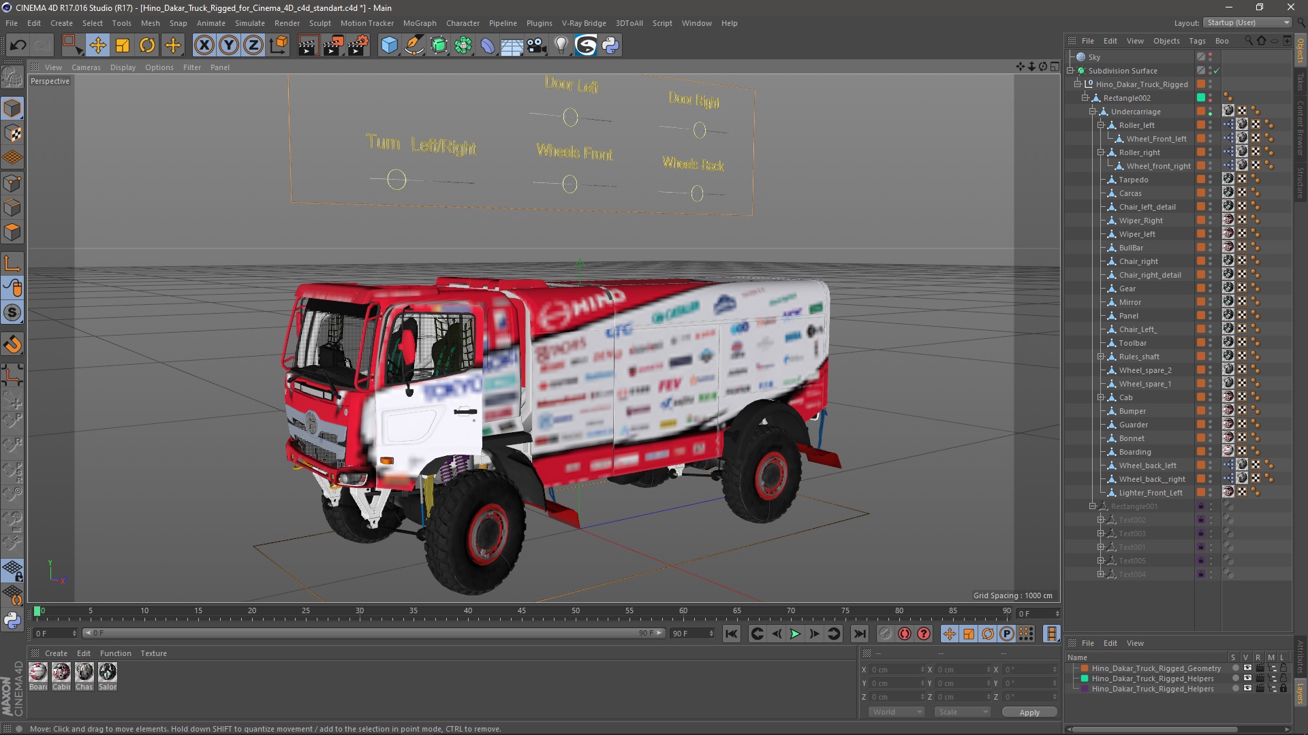This screenshot has height=735, width=1308.
Task: Select the Scale tool
Action: (x=123, y=46)
